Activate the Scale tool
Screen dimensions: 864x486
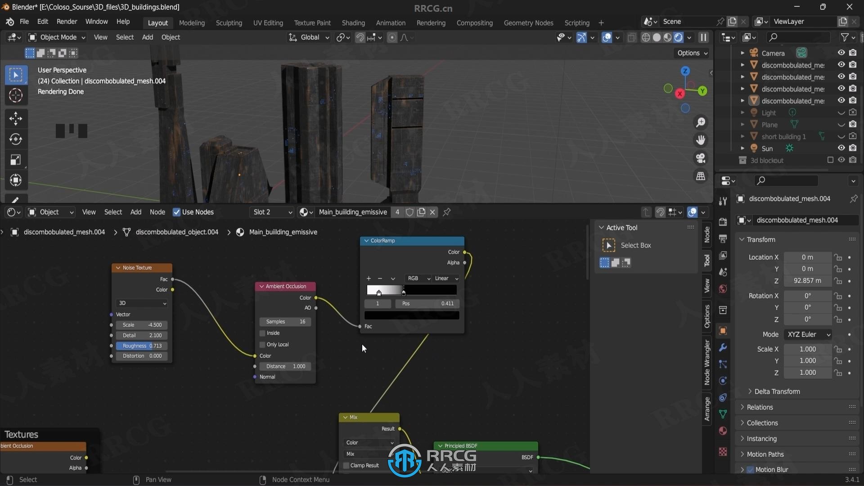[16, 160]
